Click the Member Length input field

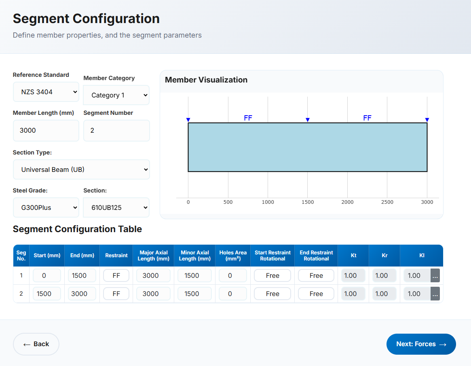coord(46,131)
